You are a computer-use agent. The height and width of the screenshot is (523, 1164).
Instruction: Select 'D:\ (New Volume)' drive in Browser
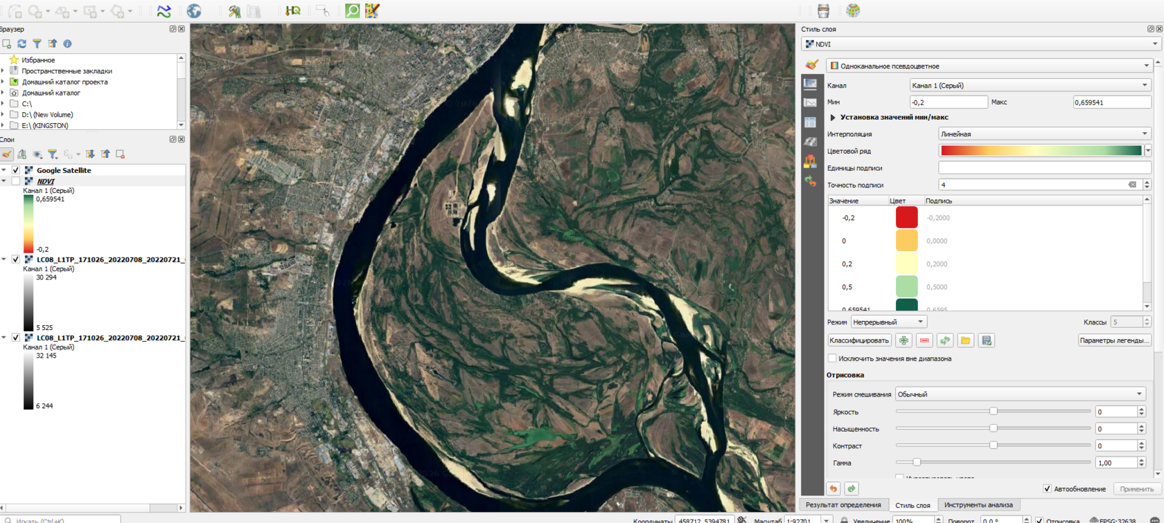[x=47, y=115]
